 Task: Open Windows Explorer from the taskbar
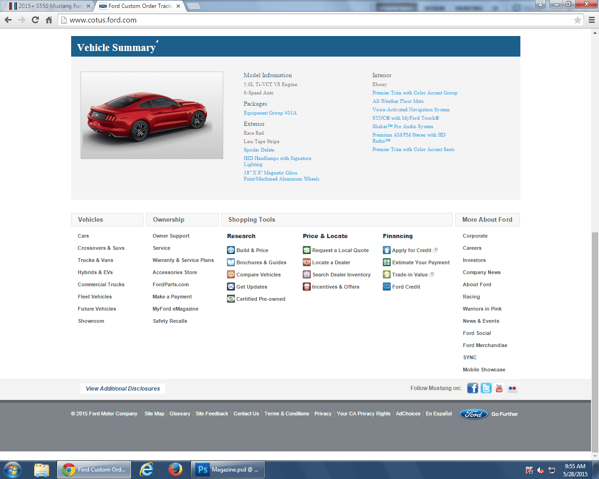click(42, 470)
